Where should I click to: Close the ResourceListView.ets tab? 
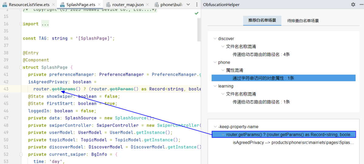coord(53,5)
